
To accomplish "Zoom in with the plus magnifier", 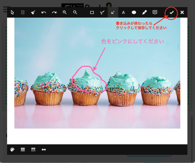I will 65,12.
